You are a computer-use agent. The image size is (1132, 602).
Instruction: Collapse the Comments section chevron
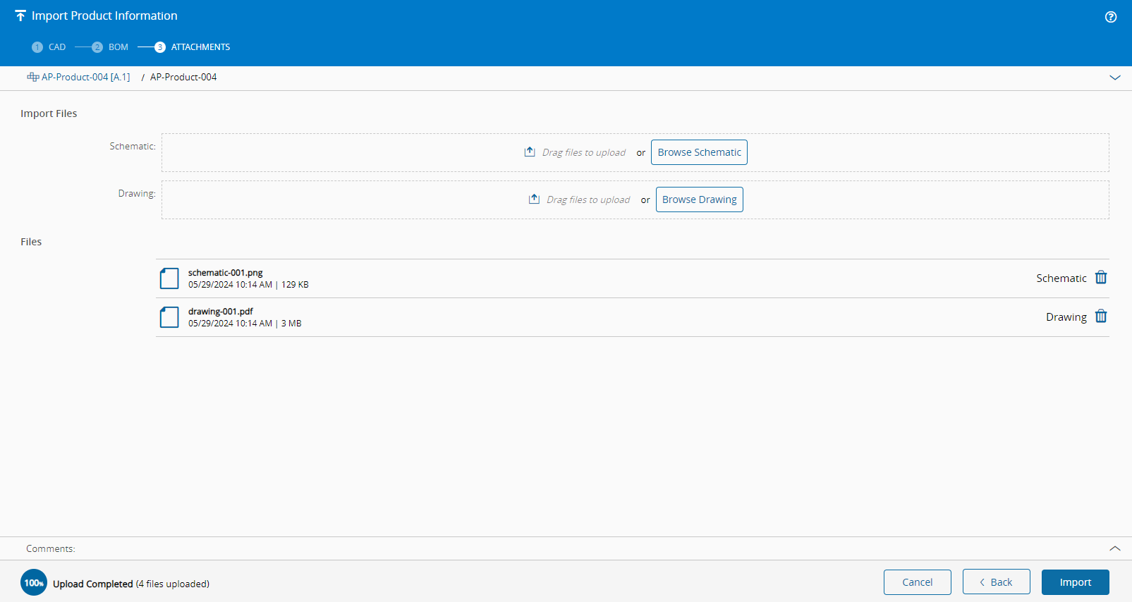tap(1115, 548)
